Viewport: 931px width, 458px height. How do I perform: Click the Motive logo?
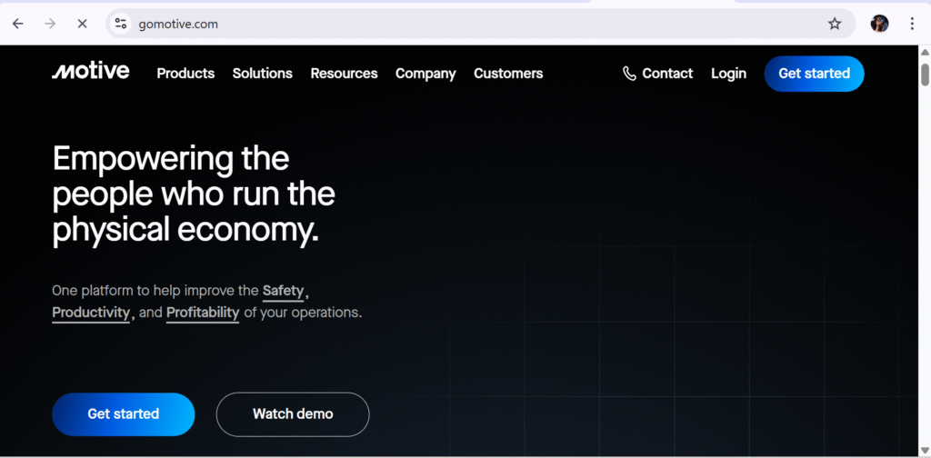tap(90, 72)
